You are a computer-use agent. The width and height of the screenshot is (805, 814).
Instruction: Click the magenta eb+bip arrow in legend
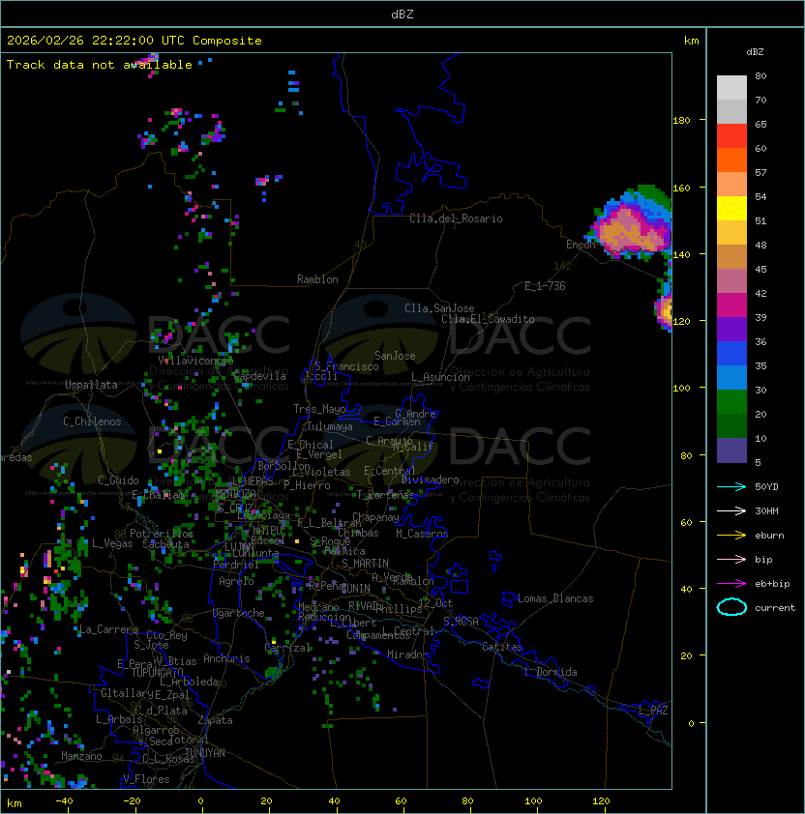(731, 584)
